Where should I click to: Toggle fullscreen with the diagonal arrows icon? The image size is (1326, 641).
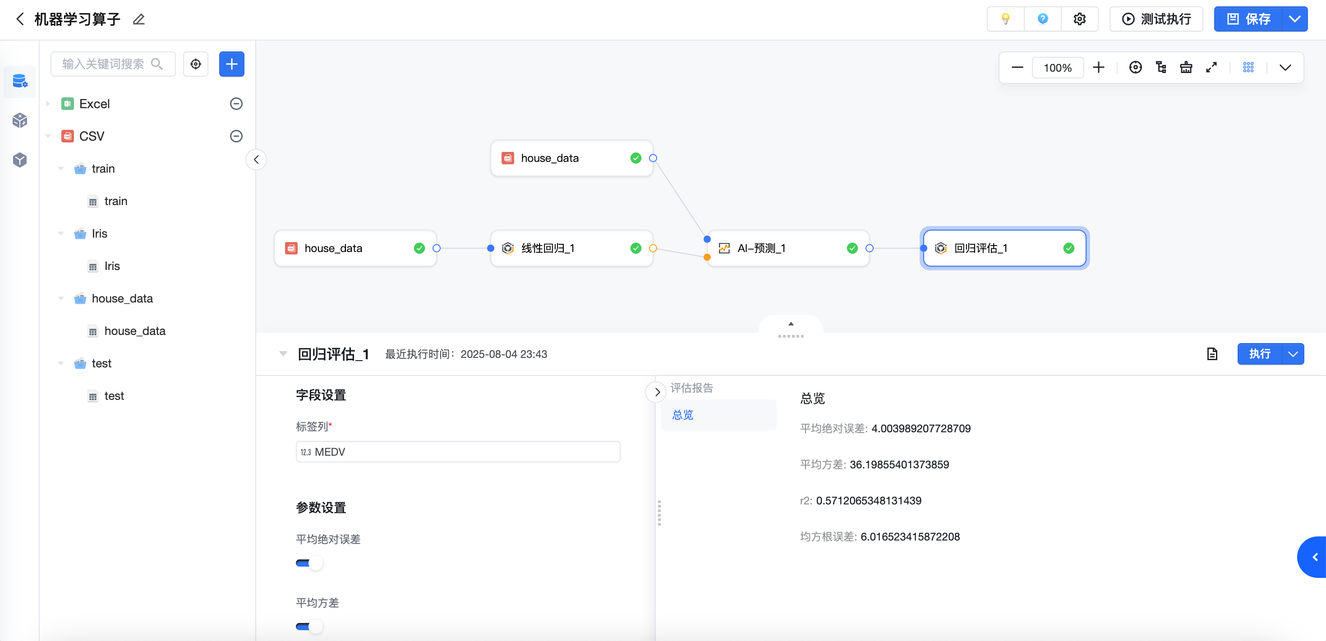(1211, 68)
